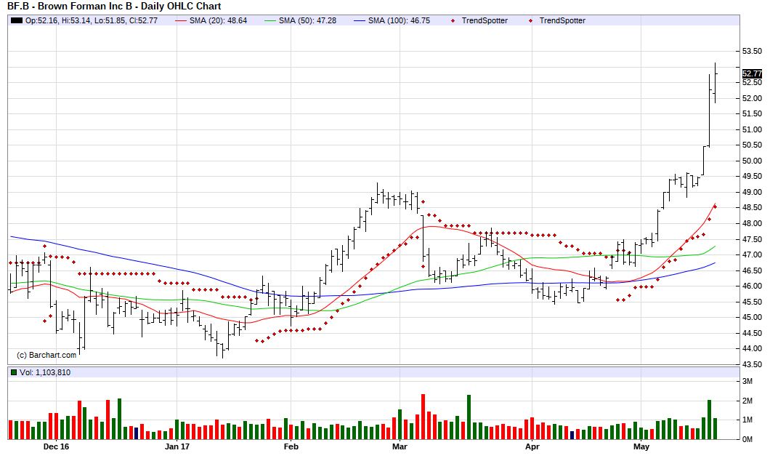Click the 'Feb' date axis label
This screenshot has height=469, width=770.
[x=291, y=447]
